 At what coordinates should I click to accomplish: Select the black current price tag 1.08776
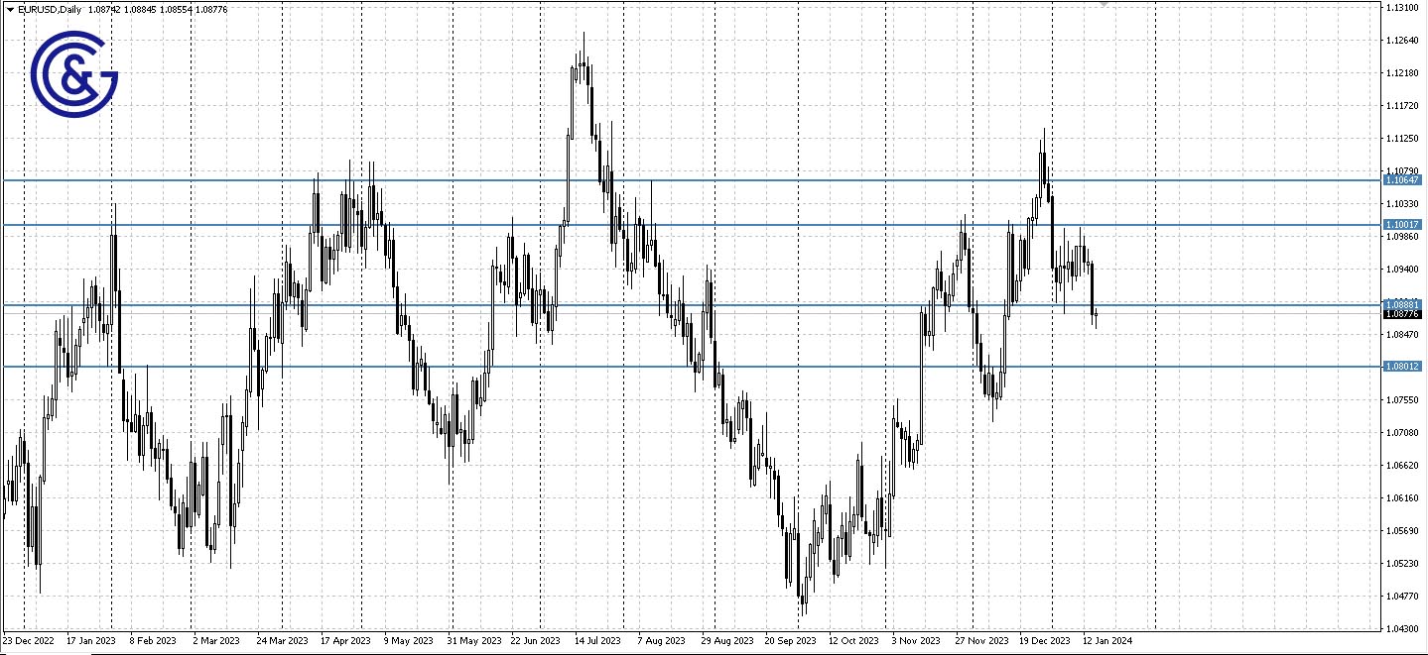1403,314
